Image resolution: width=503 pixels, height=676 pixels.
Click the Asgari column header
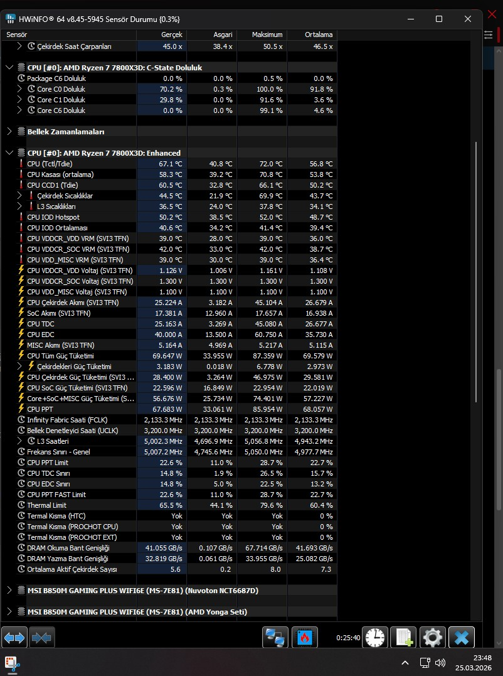click(212, 35)
